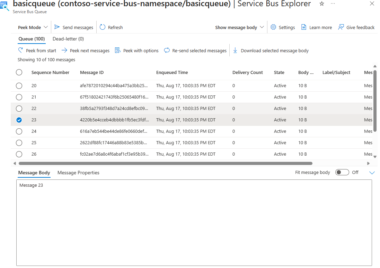Select the message with sequence number 25

[x=19, y=143]
